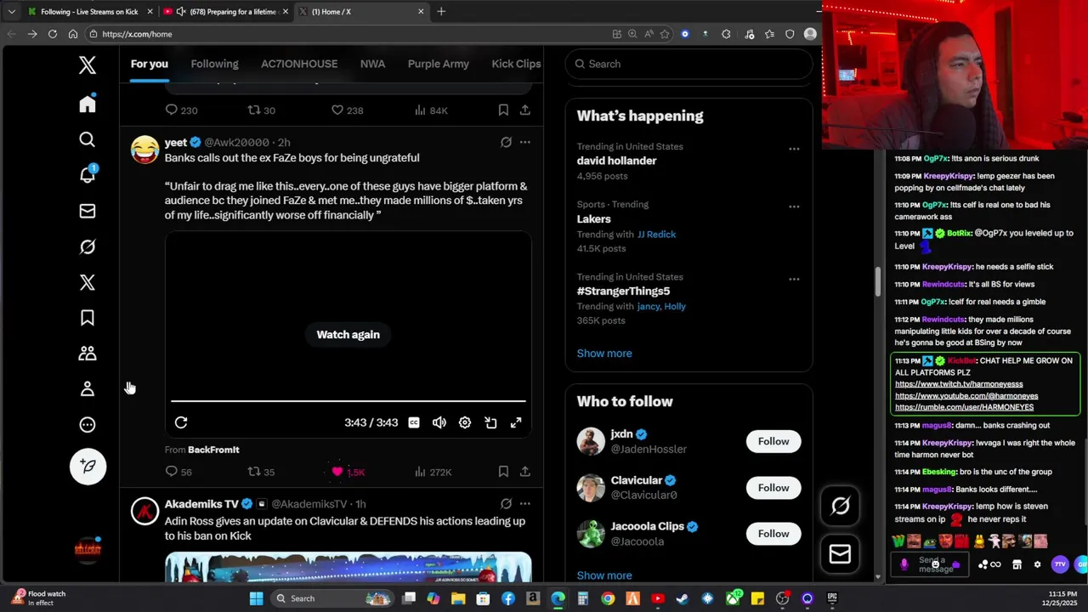Open browser tab list dropdown arrow

pyautogui.click(x=11, y=11)
